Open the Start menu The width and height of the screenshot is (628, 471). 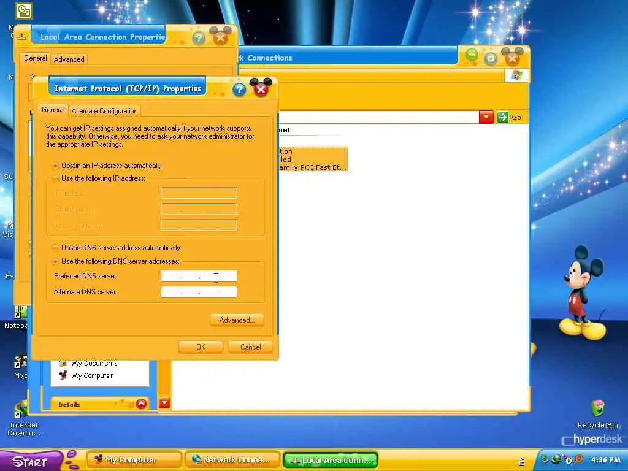click(31, 461)
